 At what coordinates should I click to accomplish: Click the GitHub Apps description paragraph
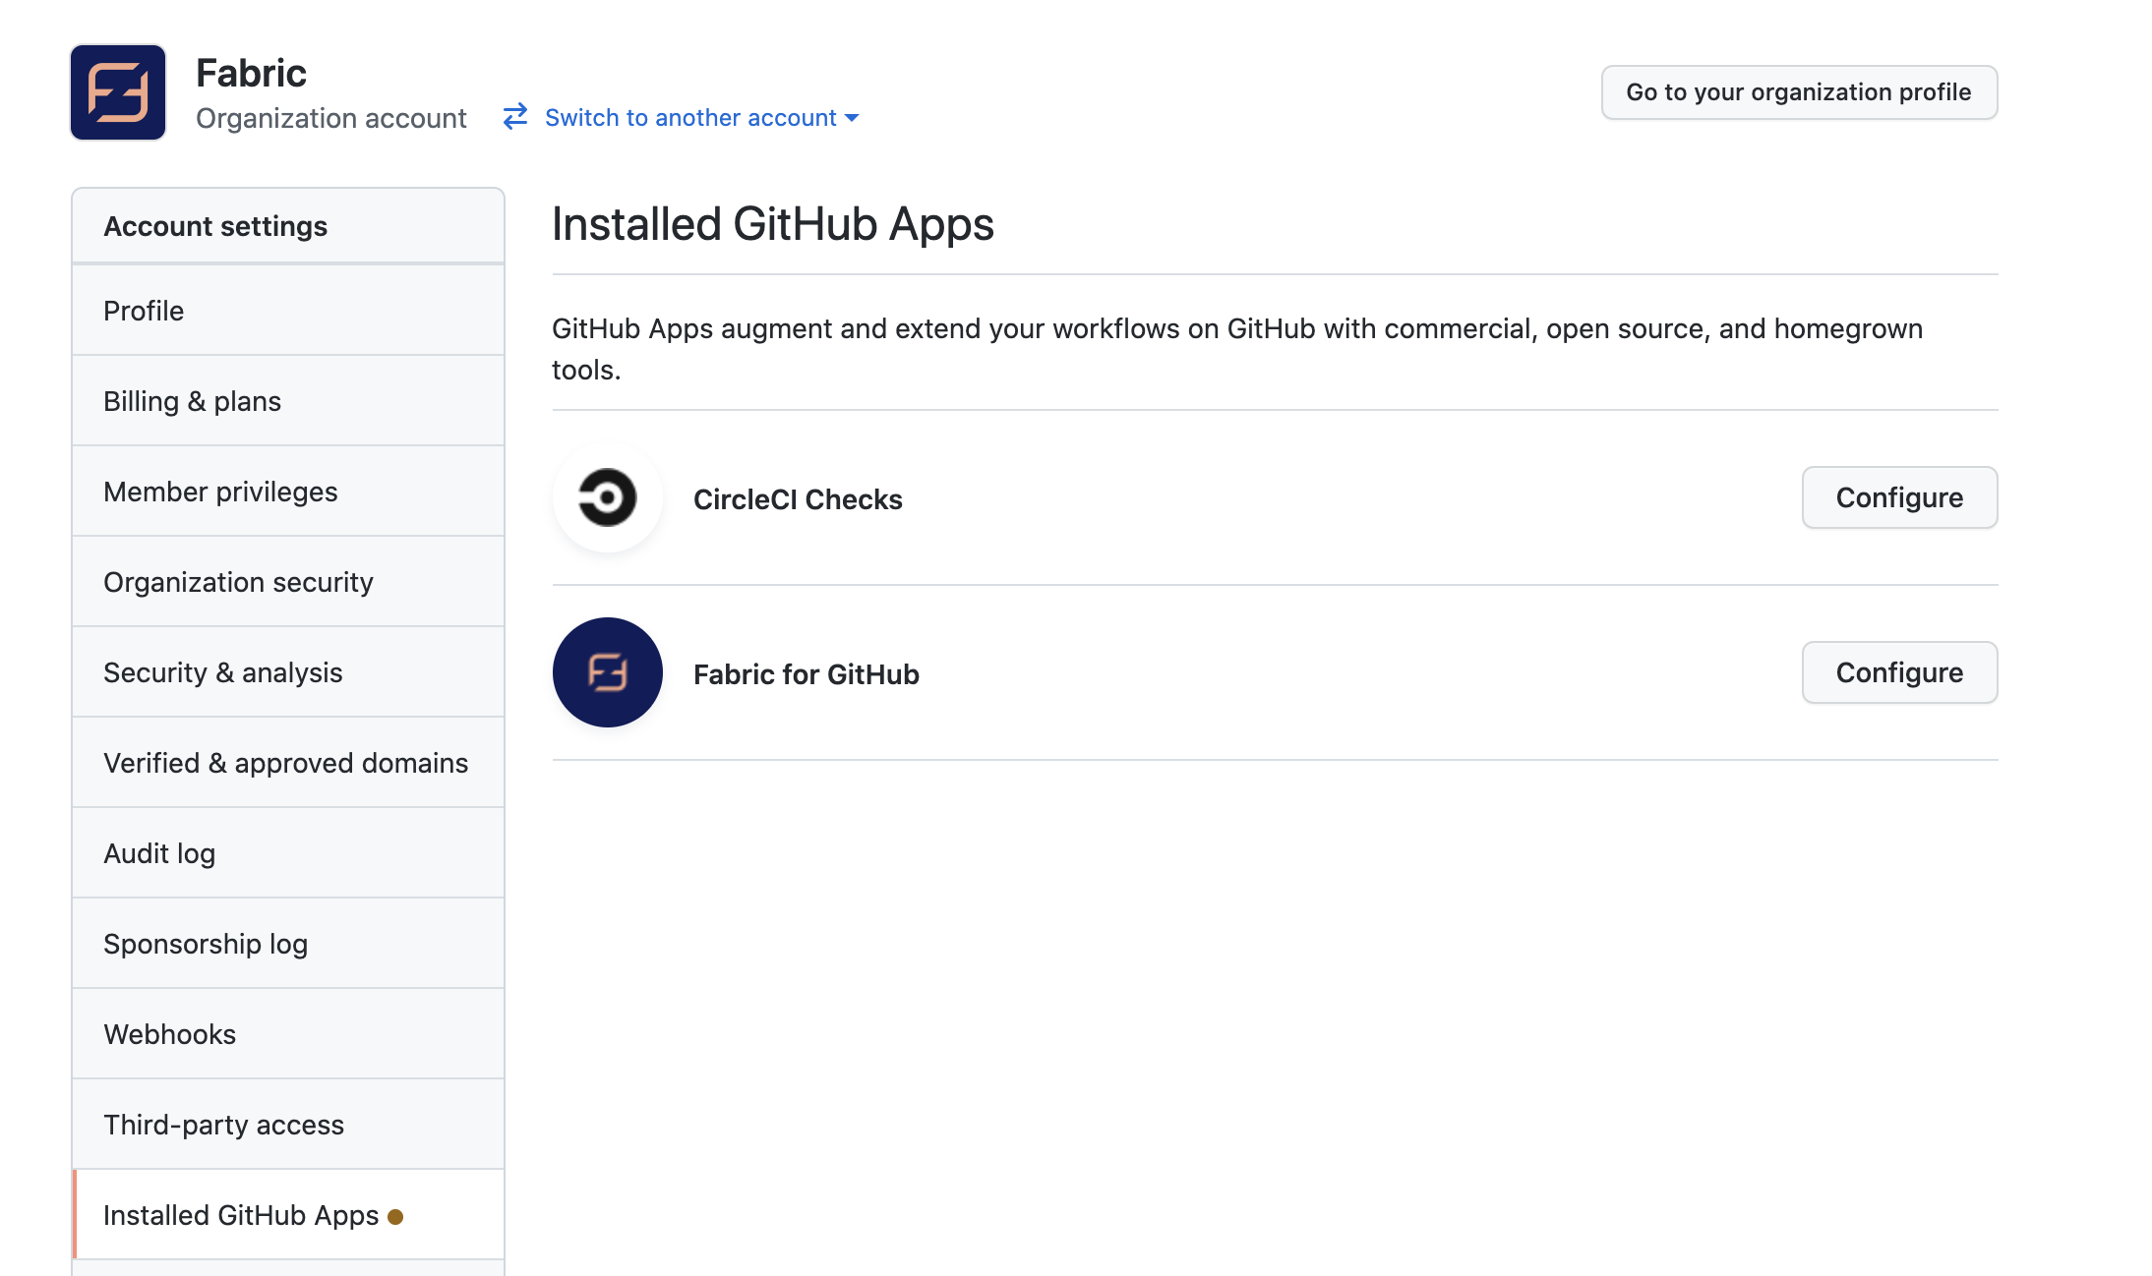[1237, 349]
